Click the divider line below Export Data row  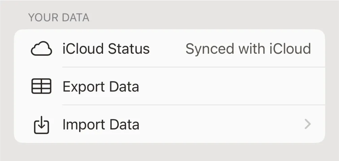click(194, 105)
